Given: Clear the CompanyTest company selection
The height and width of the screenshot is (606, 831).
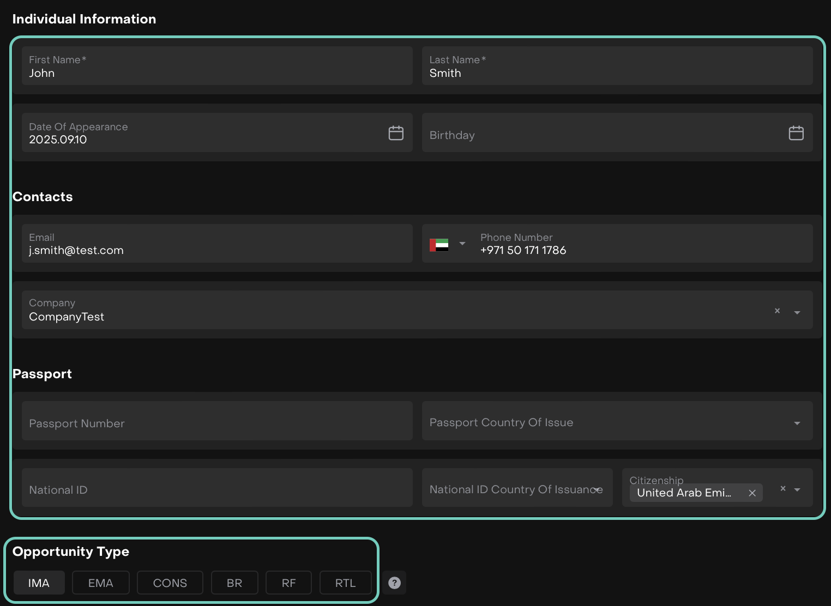Looking at the screenshot, I should tap(777, 311).
